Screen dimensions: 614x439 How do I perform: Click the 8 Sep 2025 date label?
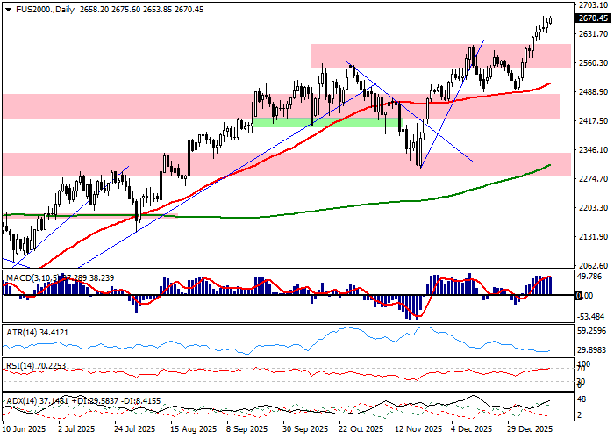[246, 430]
